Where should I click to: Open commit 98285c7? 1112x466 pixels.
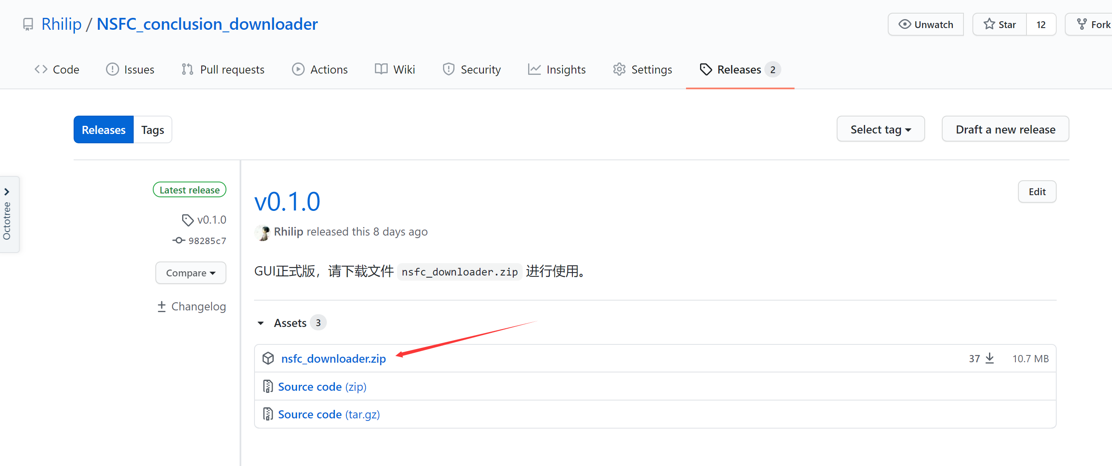(200, 241)
